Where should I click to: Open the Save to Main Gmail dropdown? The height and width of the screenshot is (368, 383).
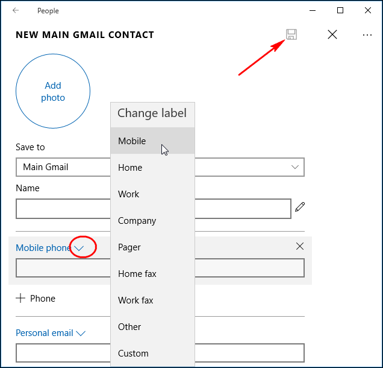click(160, 167)
